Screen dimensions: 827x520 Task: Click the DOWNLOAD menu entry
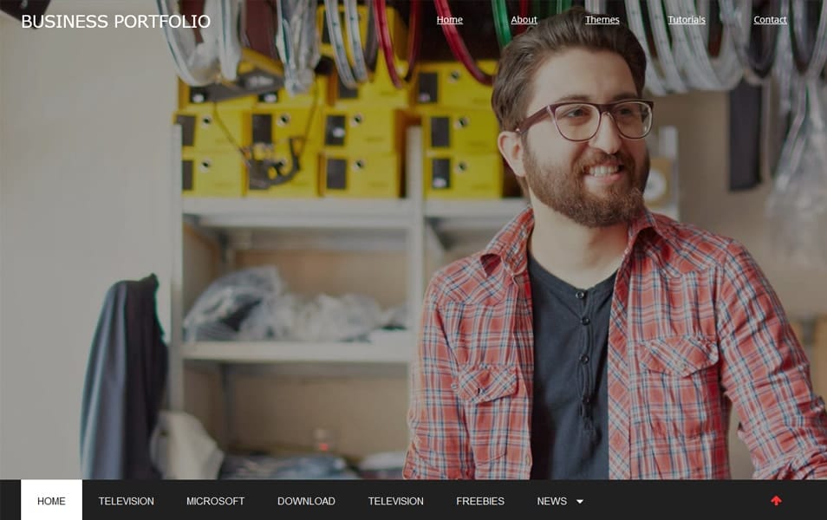click(306, 501)
